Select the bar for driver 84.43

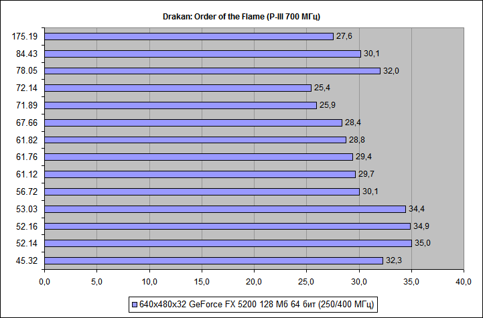coord(203,54)
